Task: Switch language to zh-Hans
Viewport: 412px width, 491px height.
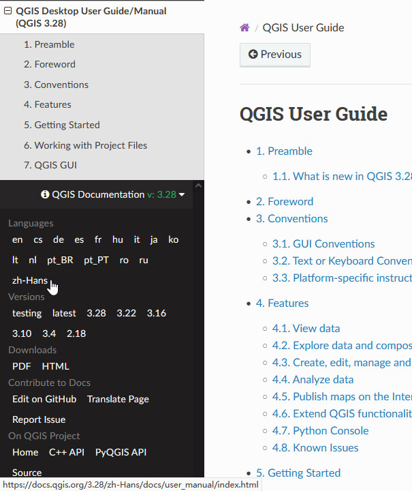Action: (30, 280)
